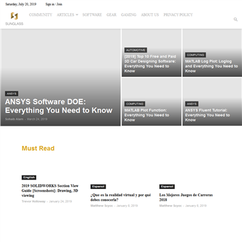Open the Top 10 3D Car Designing Software article
The height and width of the screenshot is (242, 242).
[x=150, y=64]
